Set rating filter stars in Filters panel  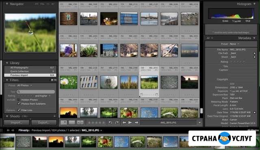pos(25,96)
